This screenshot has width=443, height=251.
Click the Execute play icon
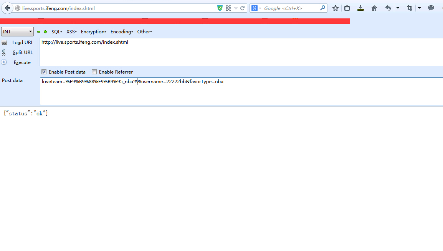(4, 62)
